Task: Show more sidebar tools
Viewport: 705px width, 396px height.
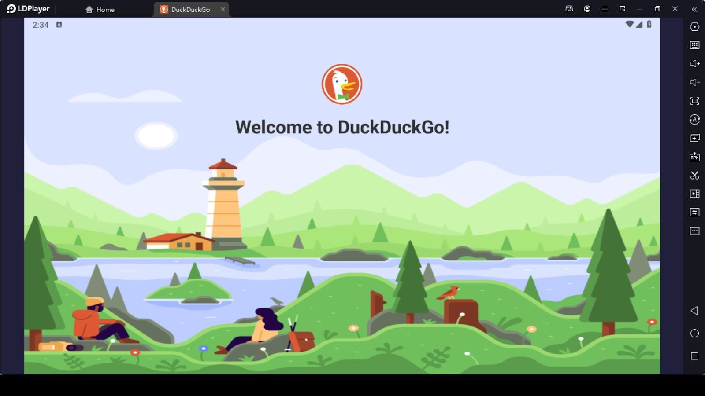Action: point(694,231)
